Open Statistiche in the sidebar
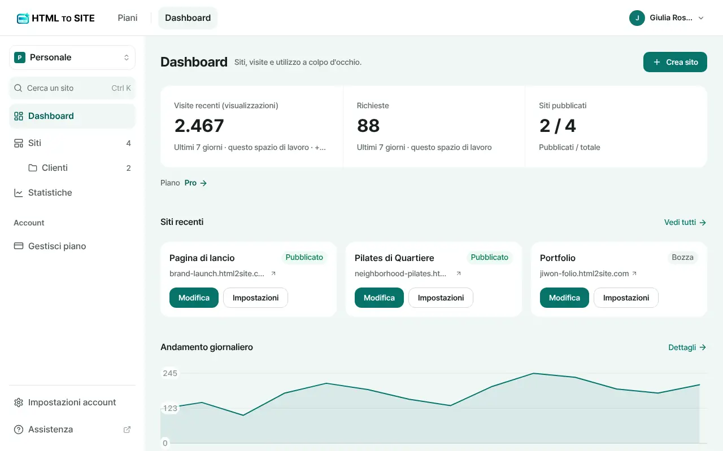723x451 pixels. tap(72, 193)
